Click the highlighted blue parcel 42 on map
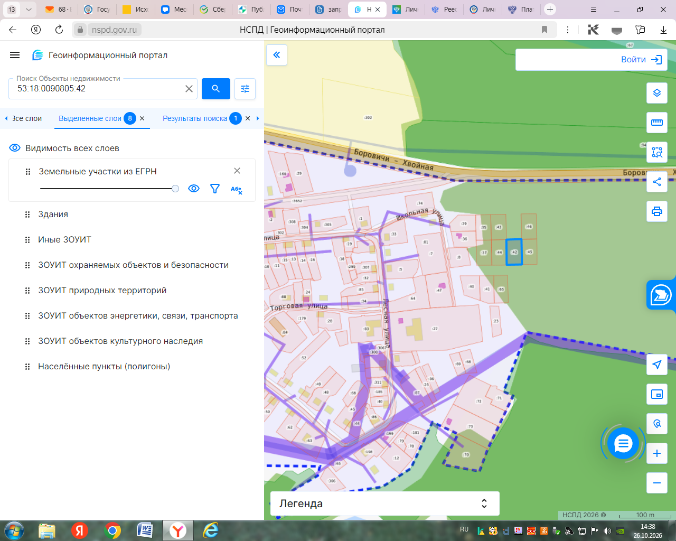This screenshot has width=676, height=541. (x=514, y=252)
